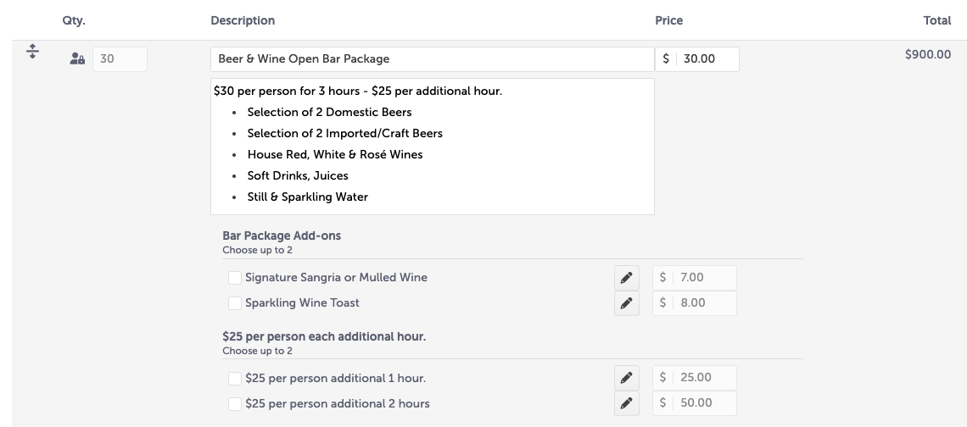This screenshot has width=967, height=427.
Task: Click the Bar Package Add-ons heading
Action: pyautogui.click(x=282, y=236)
